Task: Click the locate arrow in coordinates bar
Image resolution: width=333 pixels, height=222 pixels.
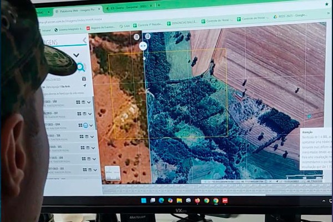Action: click(x=277, y=181)
